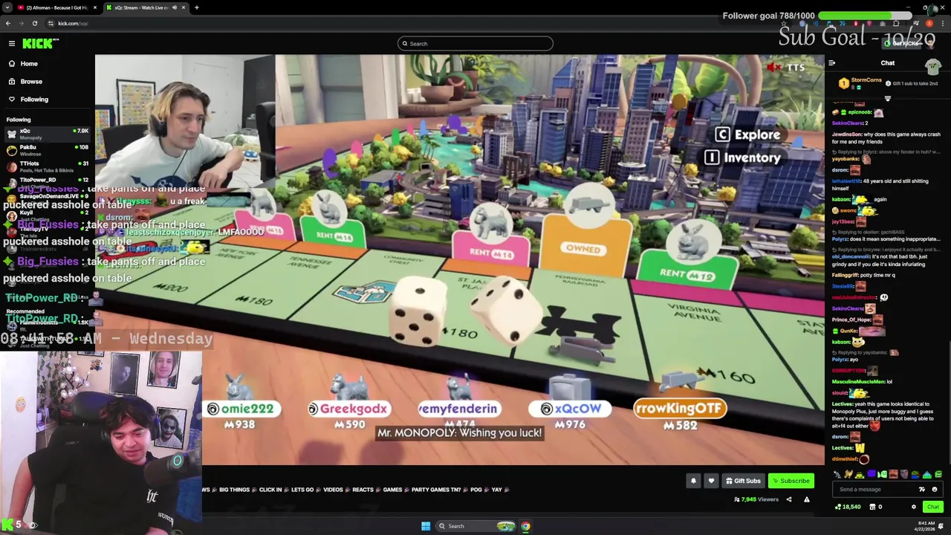This screenshot has width=951, height=535.
Task: Open the game Inventory option
Action: [743, 158]
